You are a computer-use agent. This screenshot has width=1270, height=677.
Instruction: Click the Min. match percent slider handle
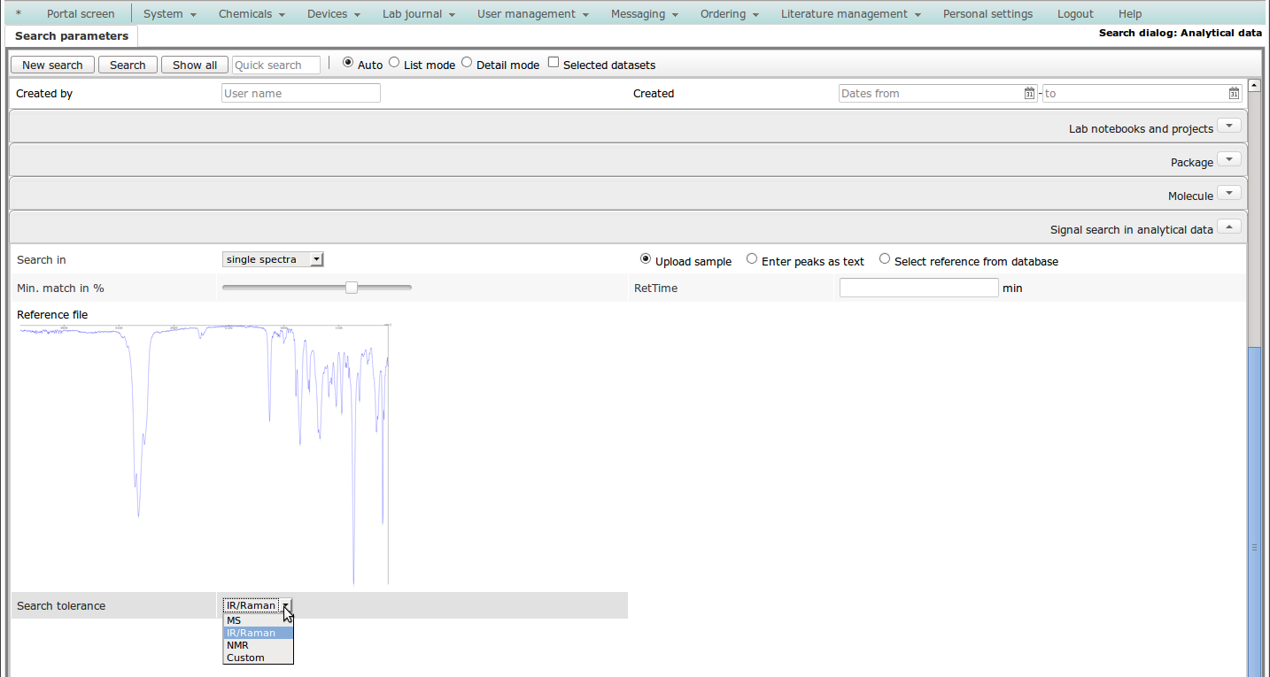[352, 288]
